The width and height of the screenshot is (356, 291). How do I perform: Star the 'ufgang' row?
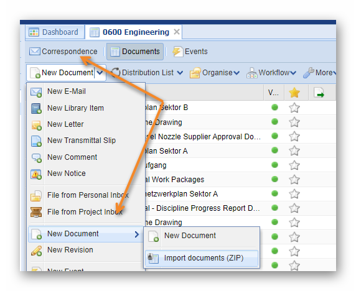click(294, 165)
